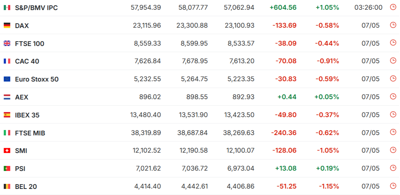Viewport: 400px width, 195px height.
Task: Click the Germany flag next to DAX
Action: point(7,25)
